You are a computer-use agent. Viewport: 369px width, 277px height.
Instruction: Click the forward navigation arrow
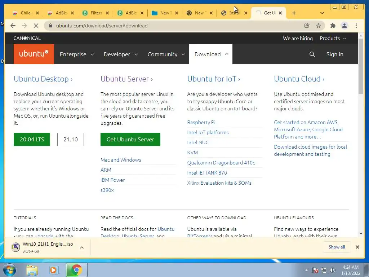pyautogui.click(x=24, y=26)
